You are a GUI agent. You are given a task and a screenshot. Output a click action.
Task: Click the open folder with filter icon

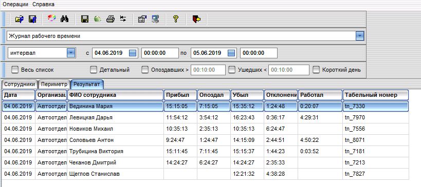pos(20,19)
